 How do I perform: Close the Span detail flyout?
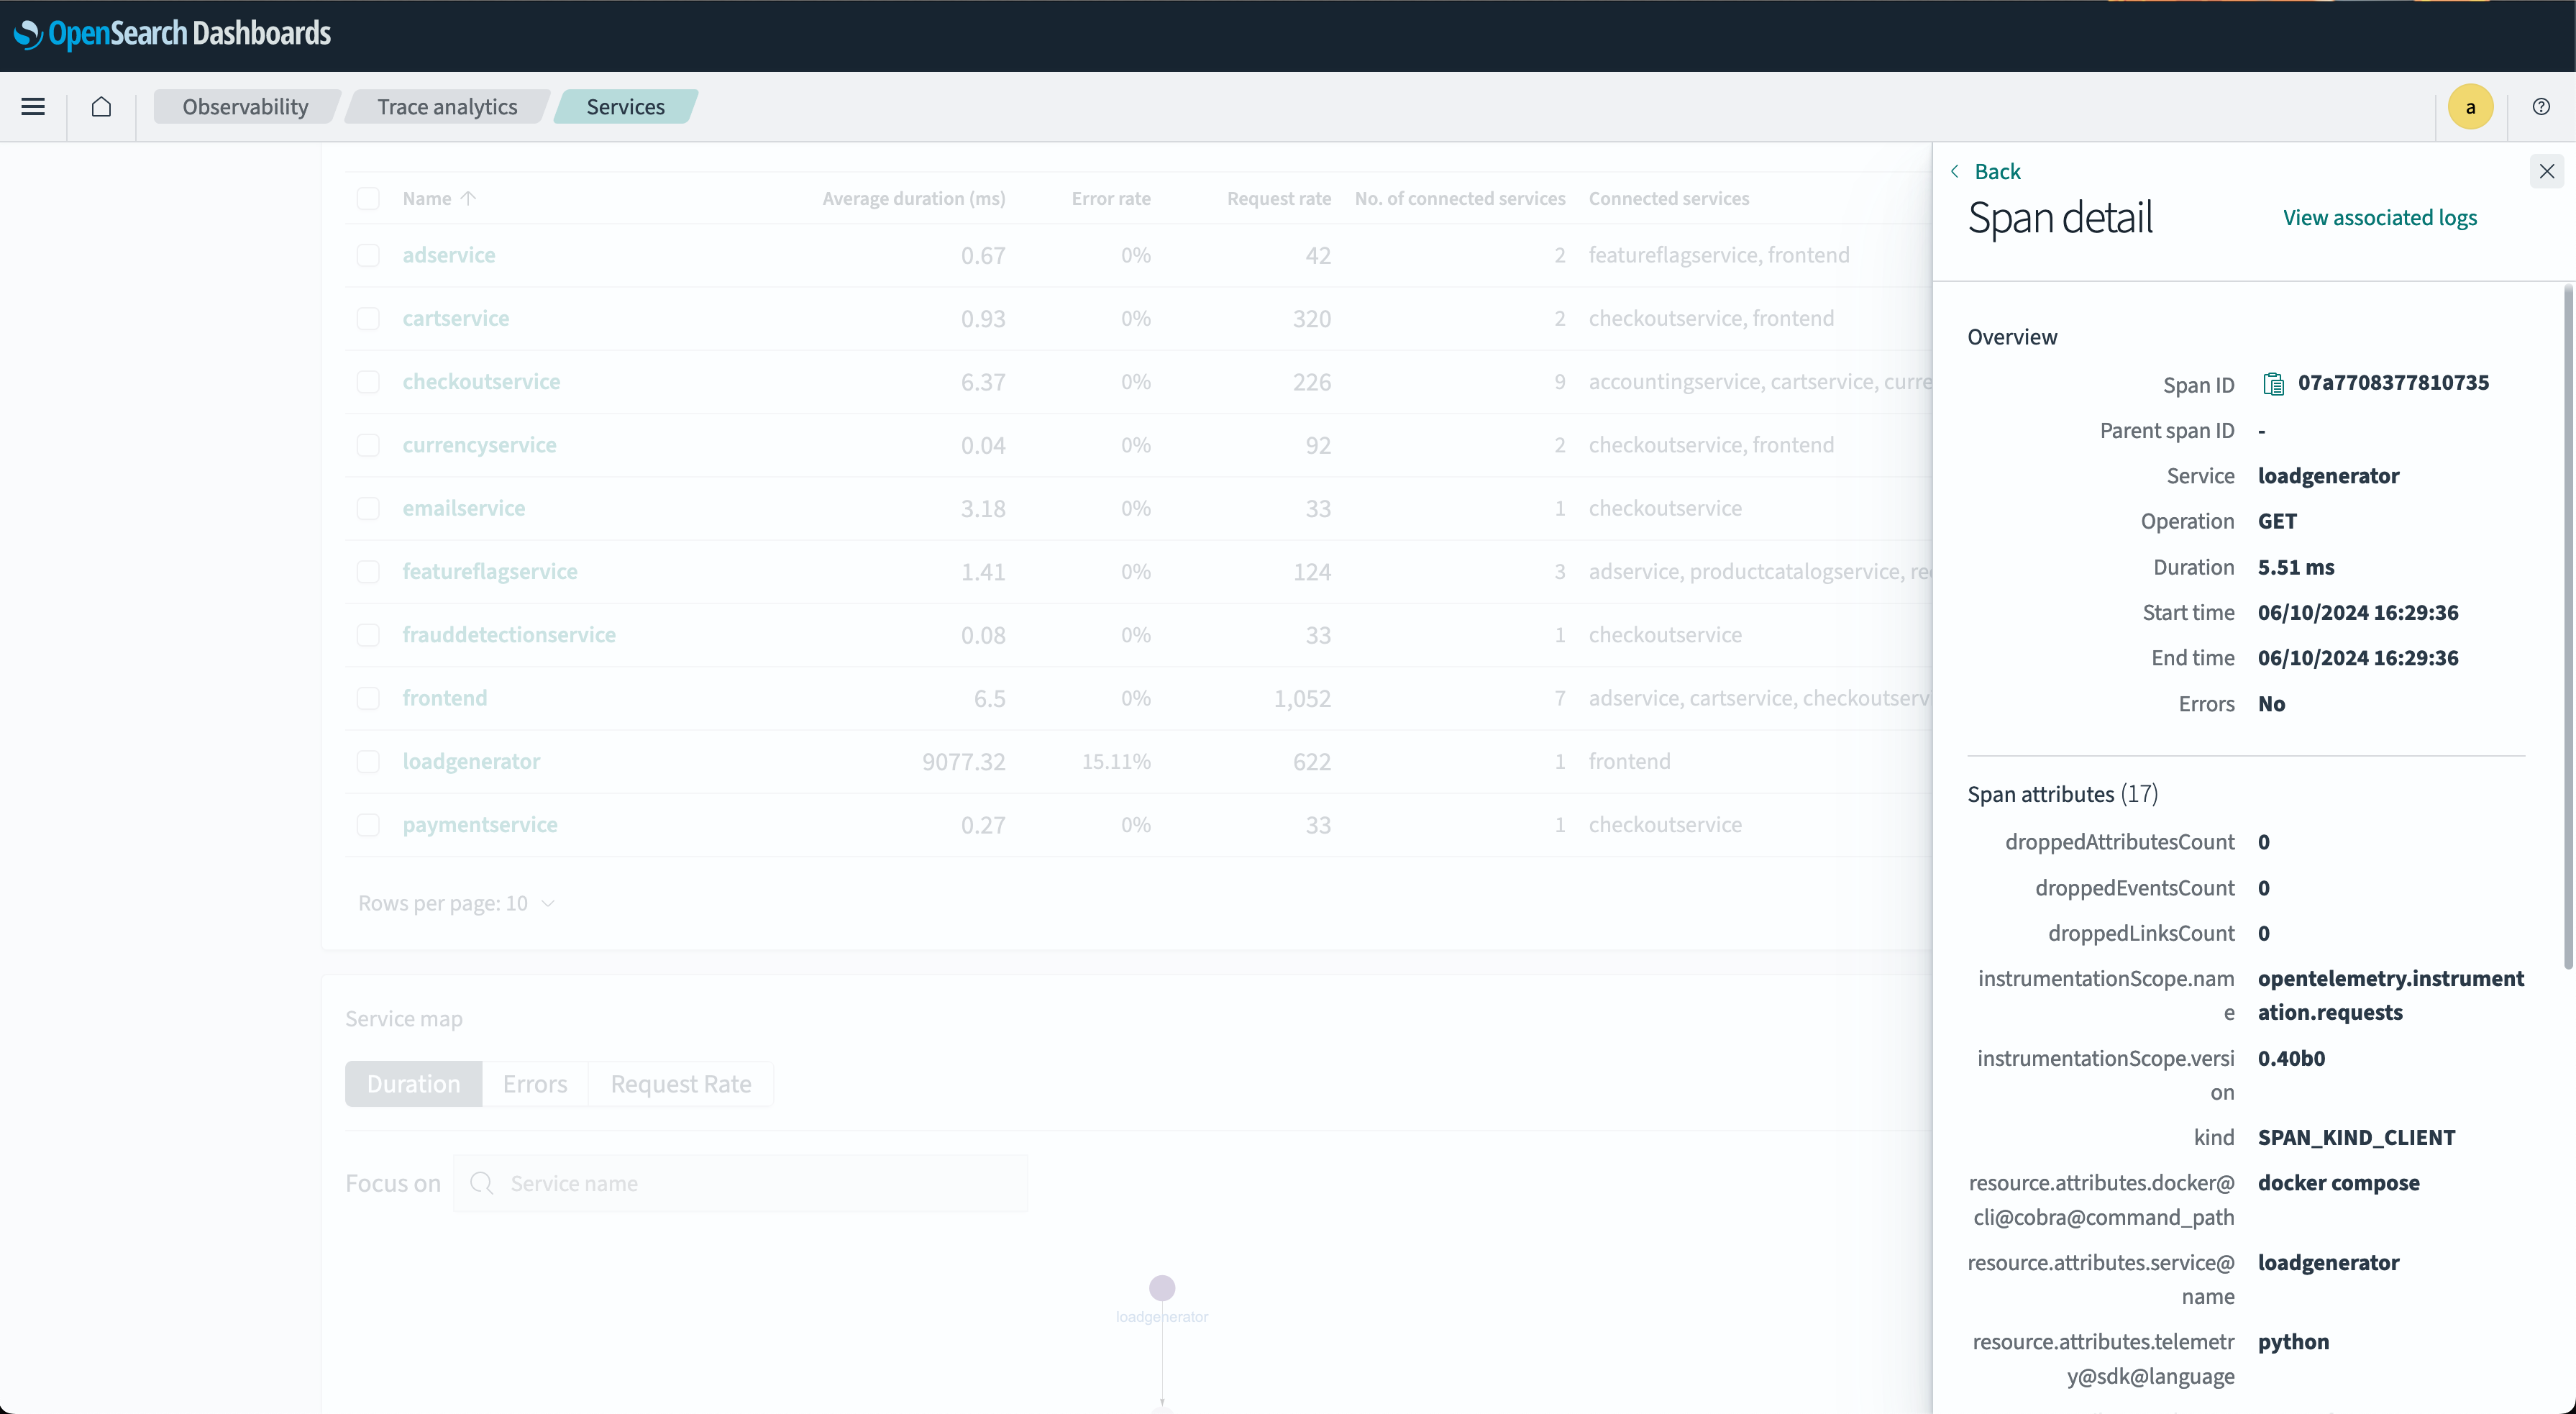pyautogui.click(x=2546, y=171)
